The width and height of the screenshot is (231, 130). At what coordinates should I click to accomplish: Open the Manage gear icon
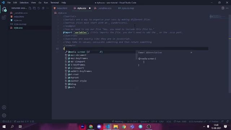[x=4, y=116]
